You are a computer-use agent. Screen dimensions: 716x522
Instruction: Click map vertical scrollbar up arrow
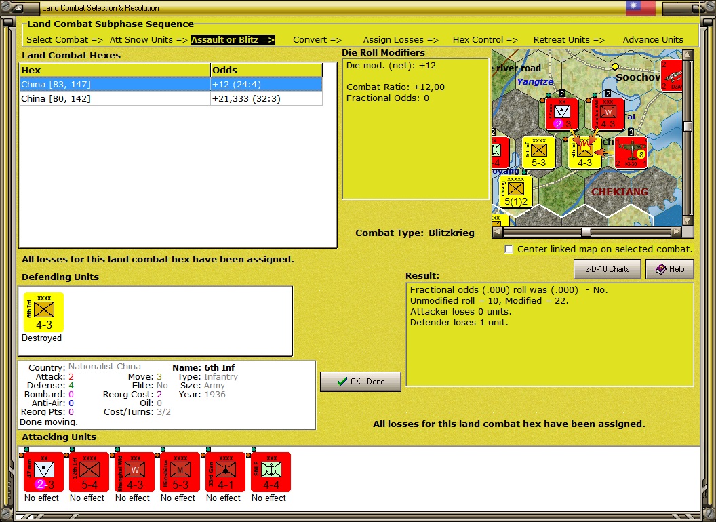pos(688,55)
